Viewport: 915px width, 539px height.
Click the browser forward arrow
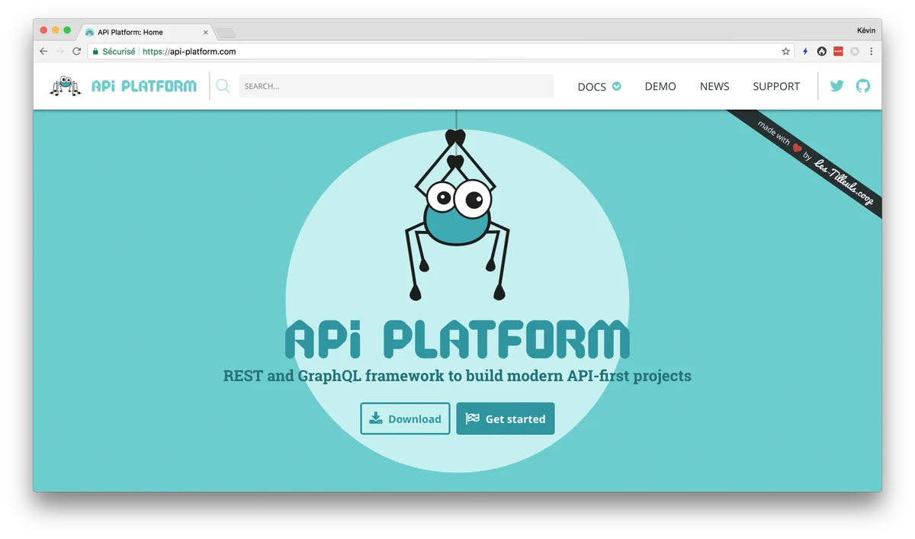[x=60, y=51]
